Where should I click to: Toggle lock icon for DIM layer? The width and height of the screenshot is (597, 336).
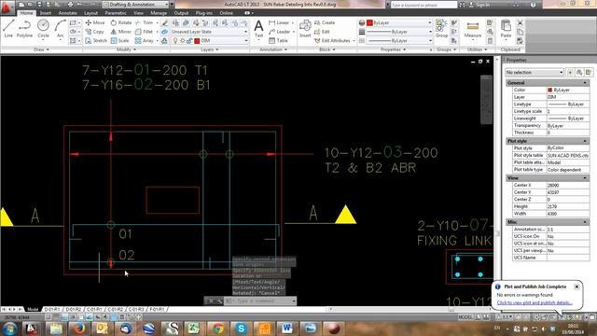(188, 40)
